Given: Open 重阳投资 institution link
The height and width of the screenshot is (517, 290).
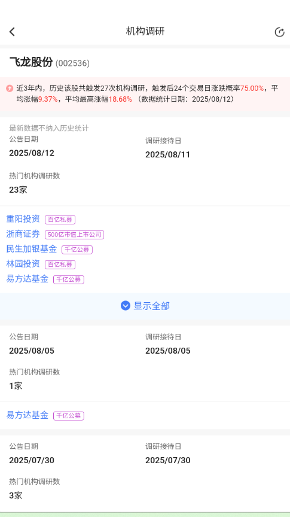Looking at the screenshot, I should click(x=23, y=218).
